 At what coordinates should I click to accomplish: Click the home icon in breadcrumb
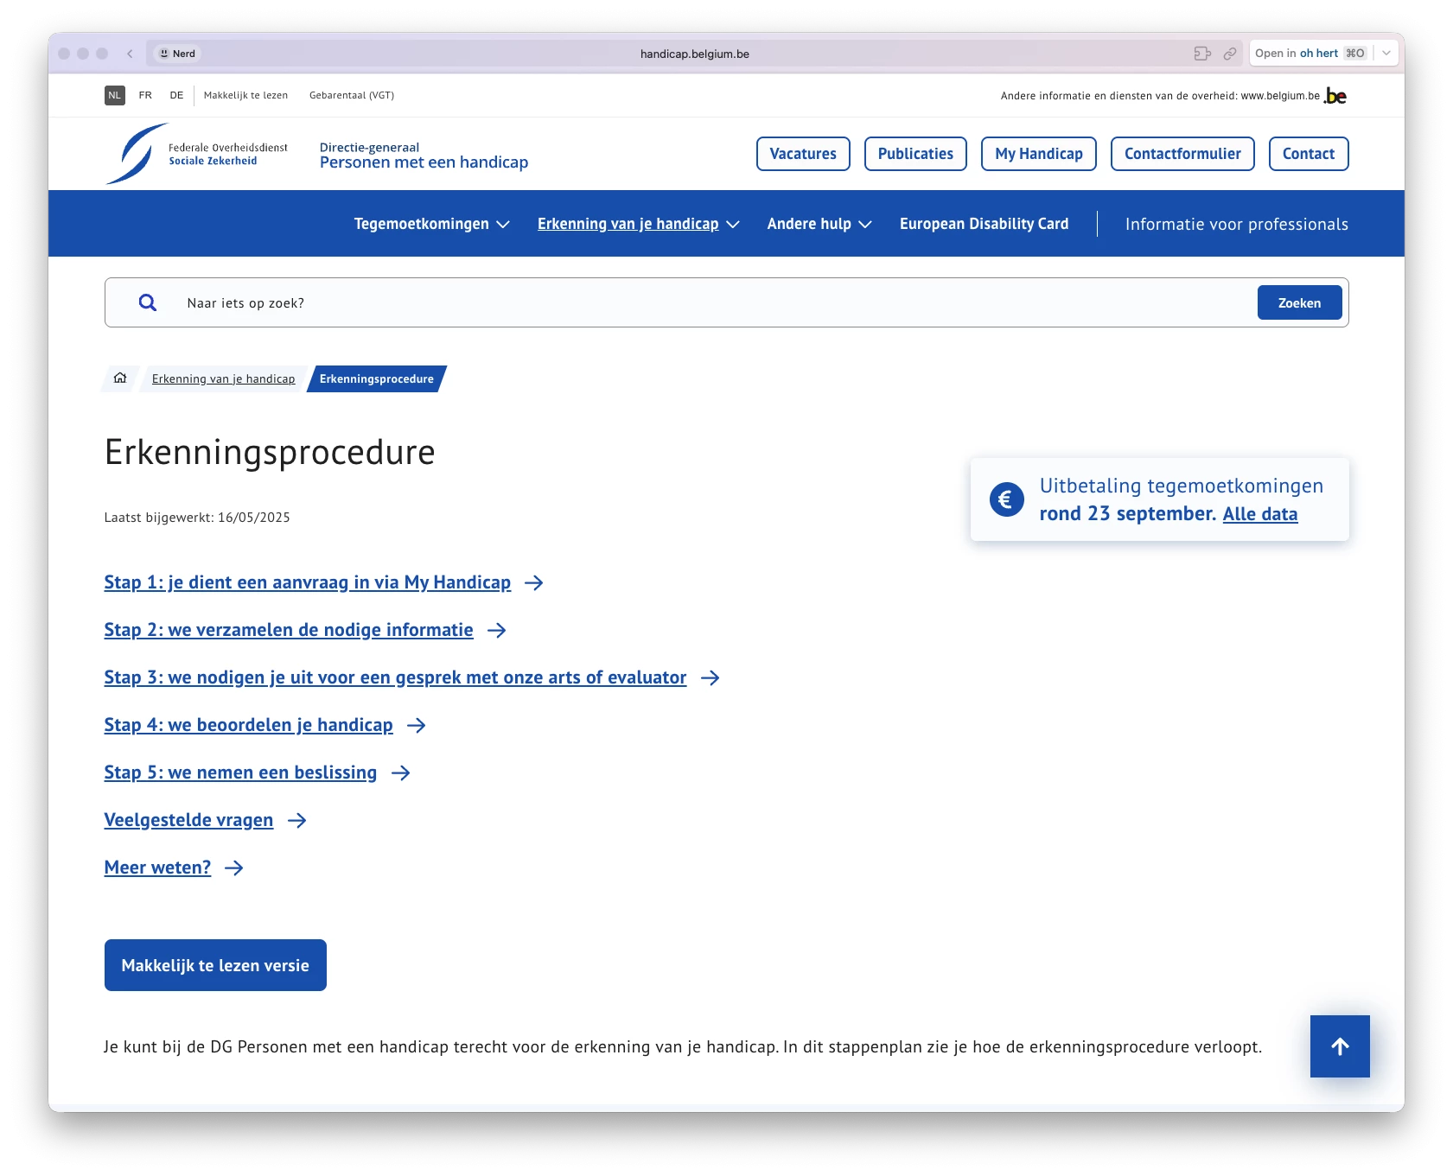coord(120,378)
